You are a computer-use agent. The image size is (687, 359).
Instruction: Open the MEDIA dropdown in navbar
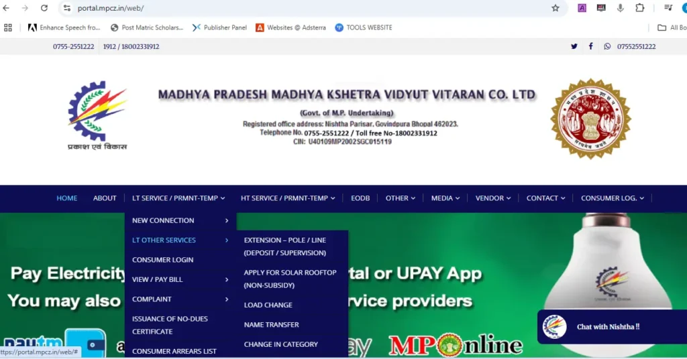[445, 198]
